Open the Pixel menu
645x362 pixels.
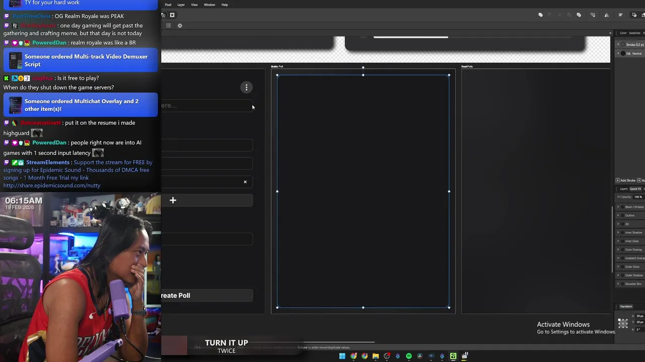point(168,5)
